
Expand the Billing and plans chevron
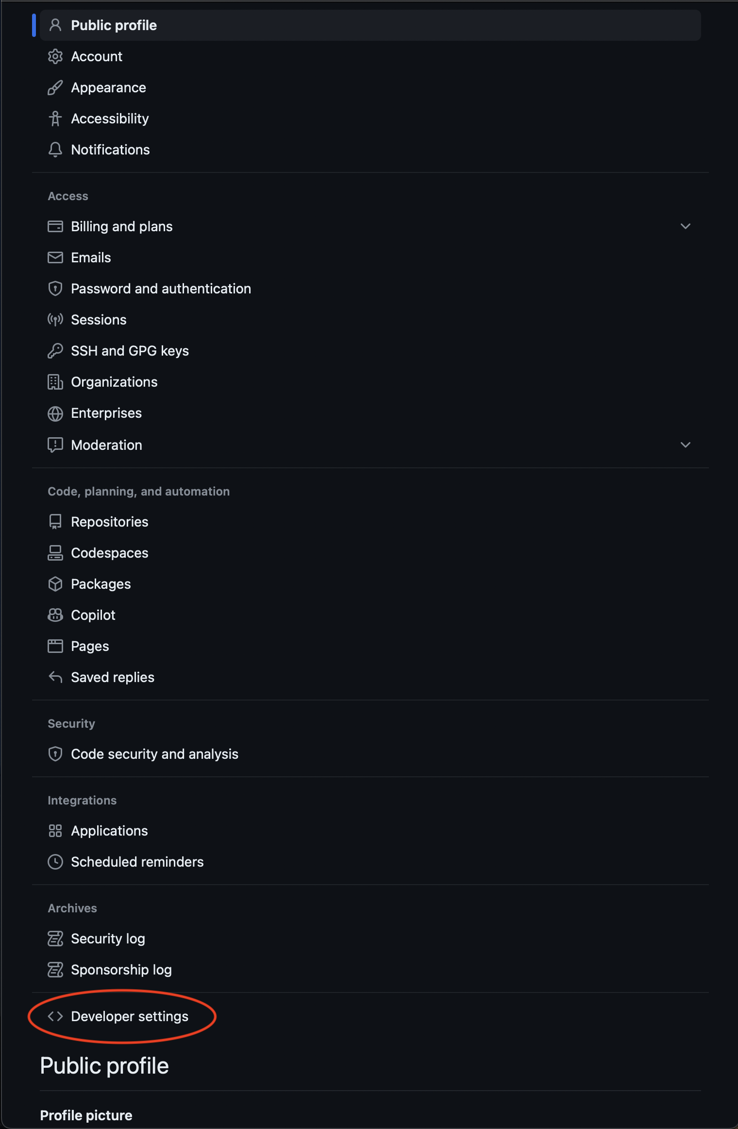[x=685, y=226]
